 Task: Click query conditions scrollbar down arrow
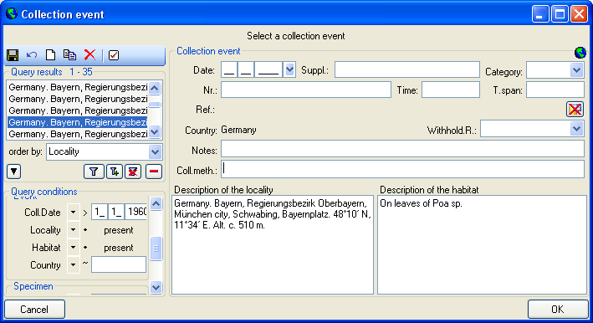click(x=156, y=288)
